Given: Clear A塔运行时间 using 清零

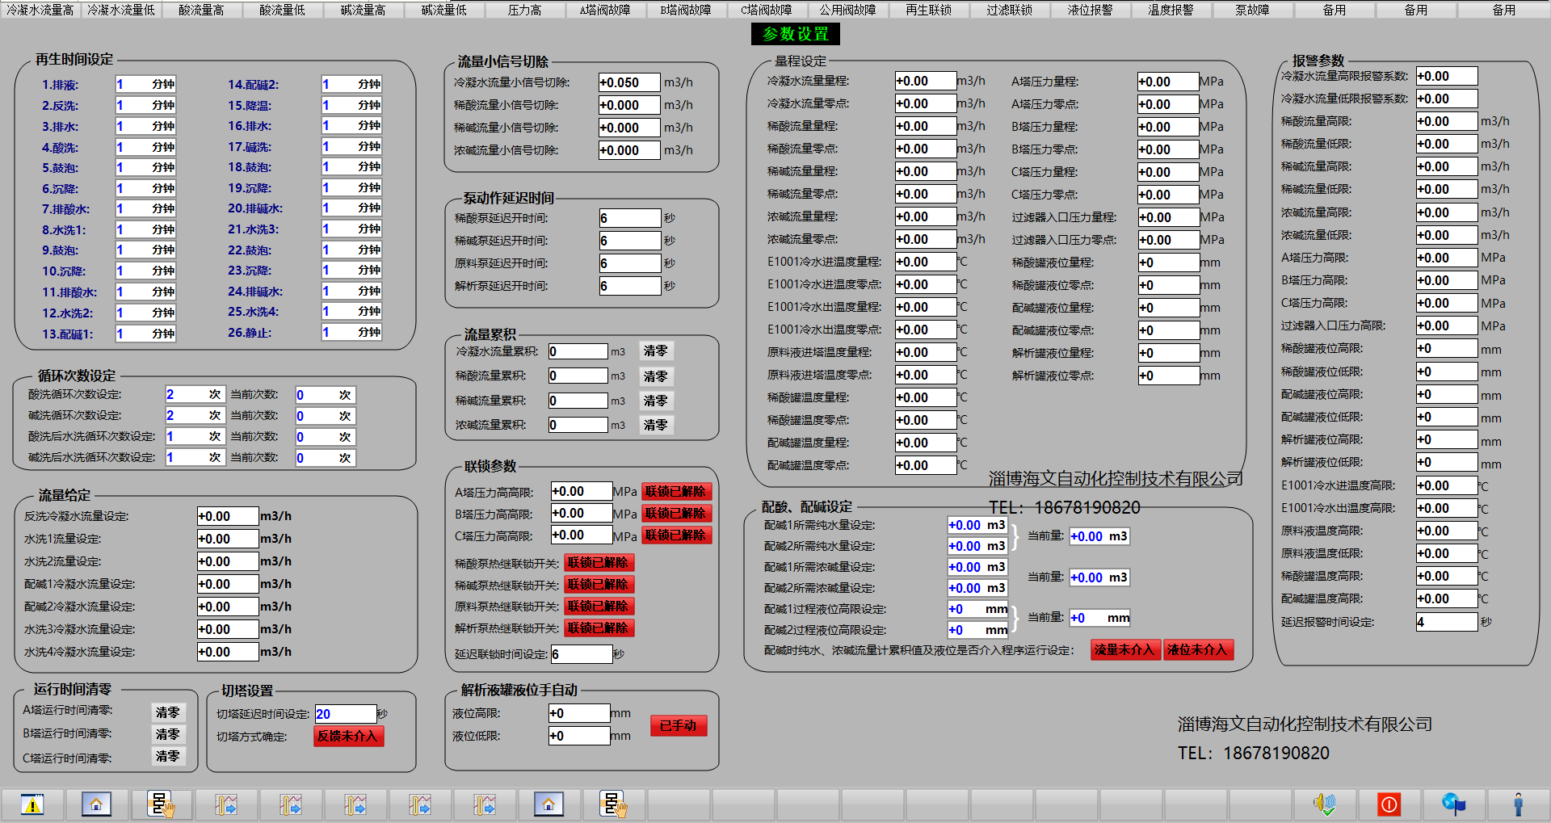Looking at the screenshot, I should click(x=168, y=712).
